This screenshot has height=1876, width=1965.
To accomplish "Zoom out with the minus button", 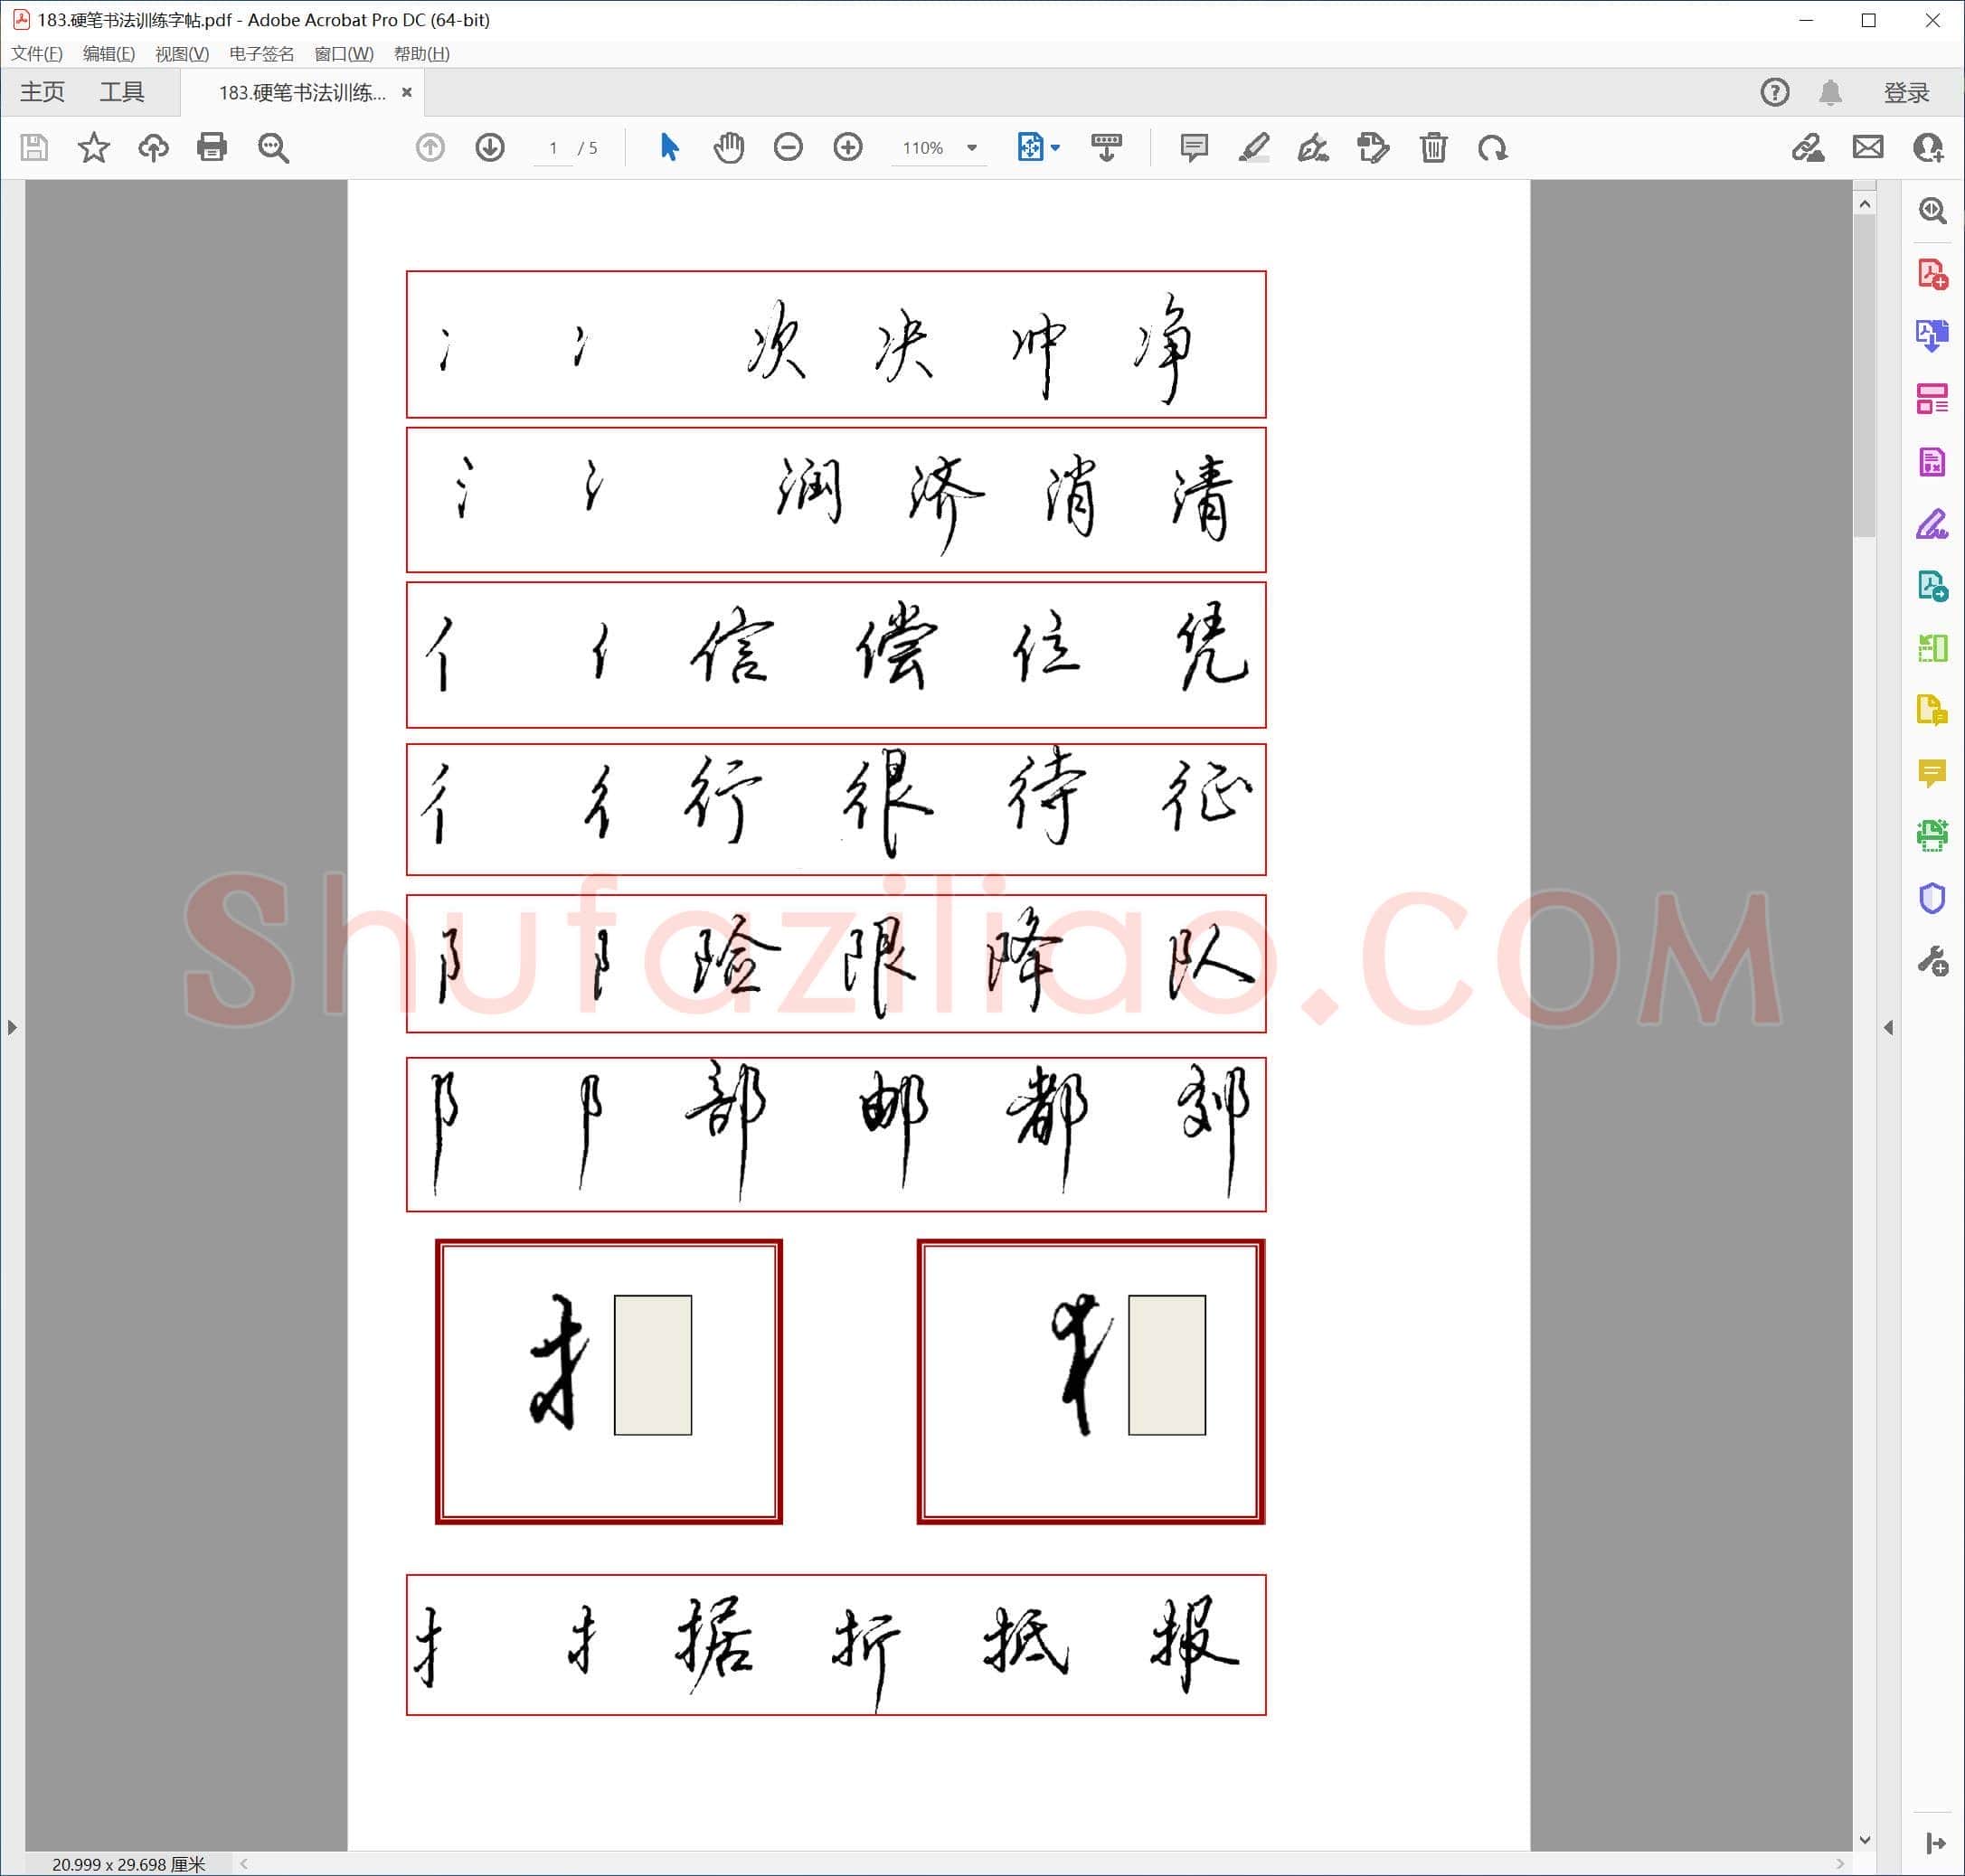I will click(x=788, y=148).
